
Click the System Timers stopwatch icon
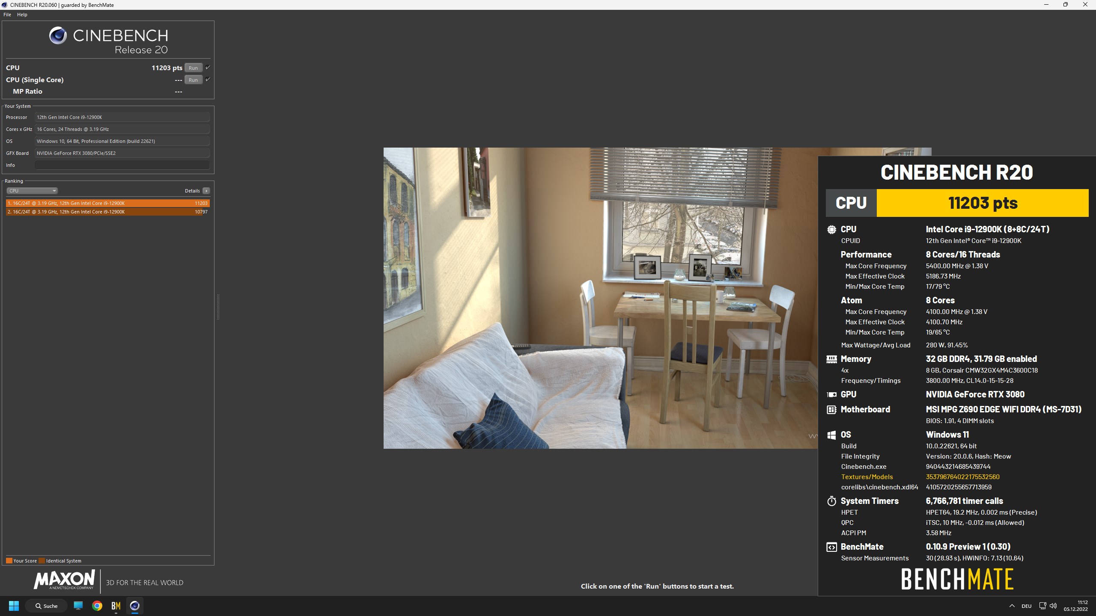(831, 501)
